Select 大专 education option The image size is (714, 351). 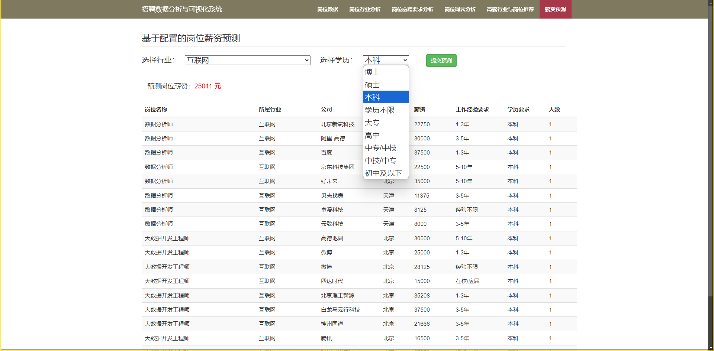pyautogui.click(x=386, y=123)
